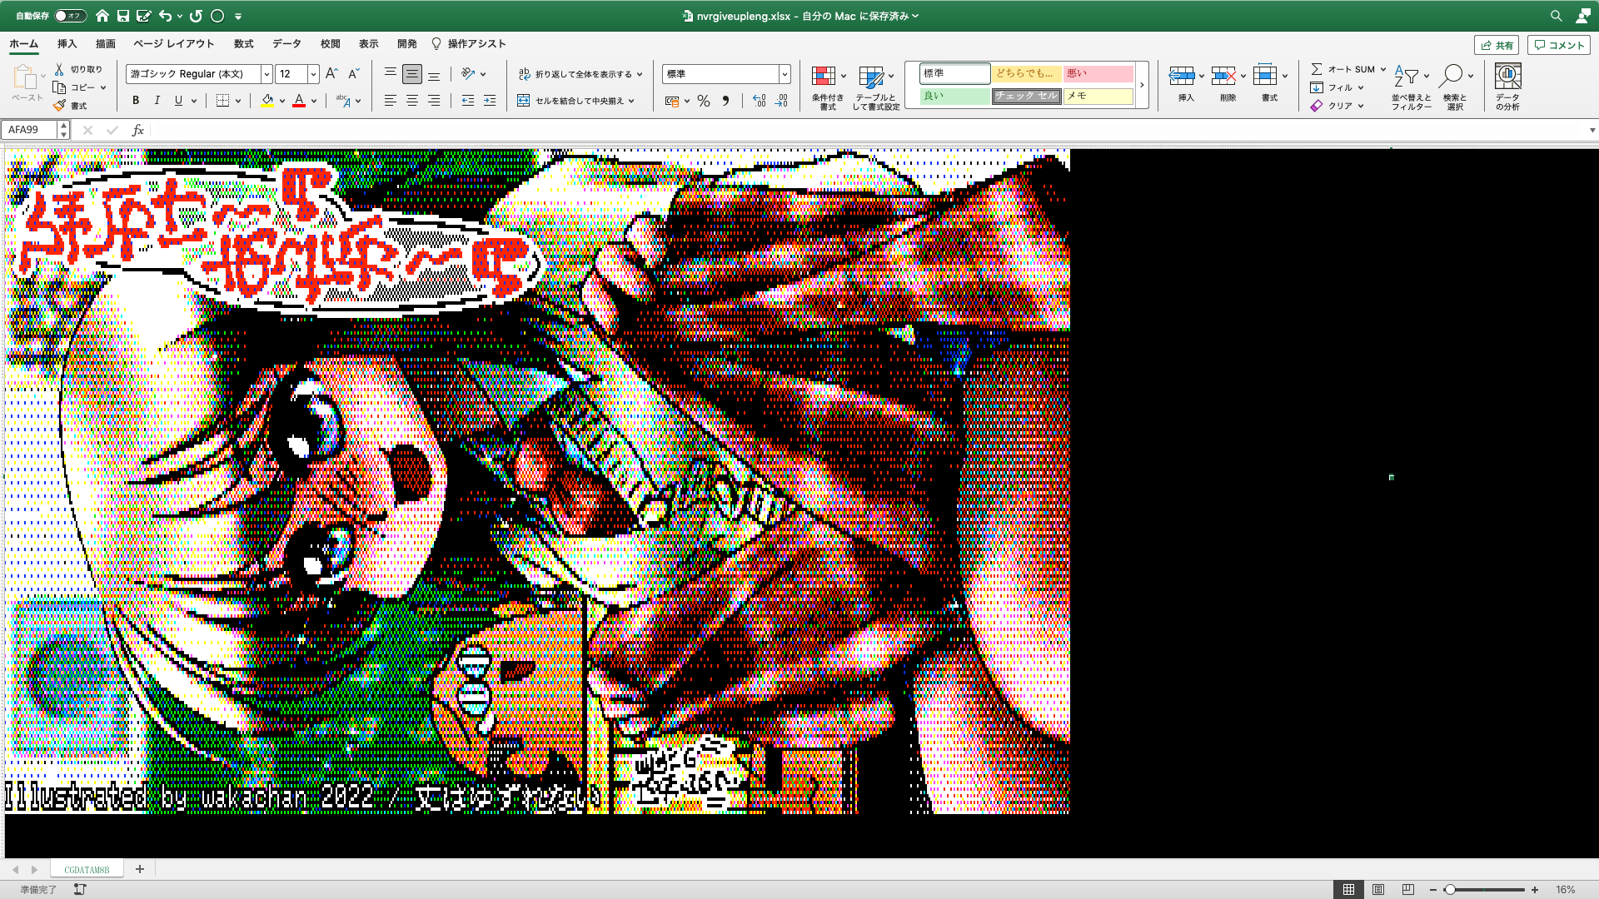Open the 数式 ribbon tab
Screen dimensions: 1599x899
coord(244,44)
